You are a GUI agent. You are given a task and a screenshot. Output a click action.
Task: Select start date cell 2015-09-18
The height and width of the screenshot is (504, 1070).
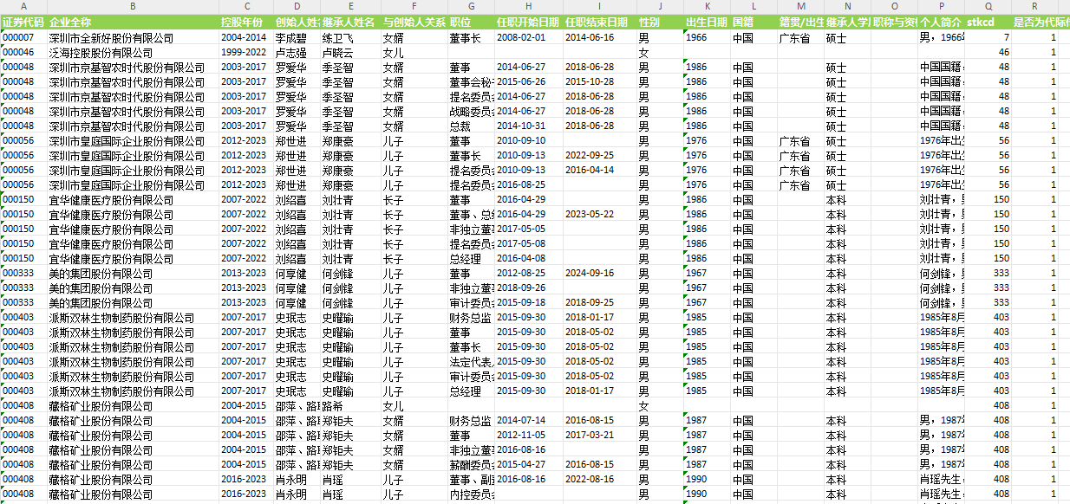click(529, 303)
